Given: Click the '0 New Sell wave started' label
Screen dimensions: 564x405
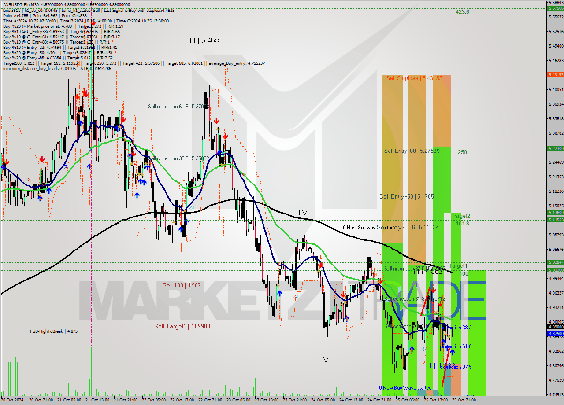Looking at the screenshot, I should pyautogui.click(x=368, y=228).
